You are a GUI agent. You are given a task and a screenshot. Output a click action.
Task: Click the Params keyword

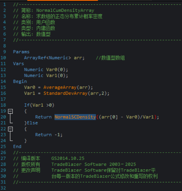(x=21, y=52)
